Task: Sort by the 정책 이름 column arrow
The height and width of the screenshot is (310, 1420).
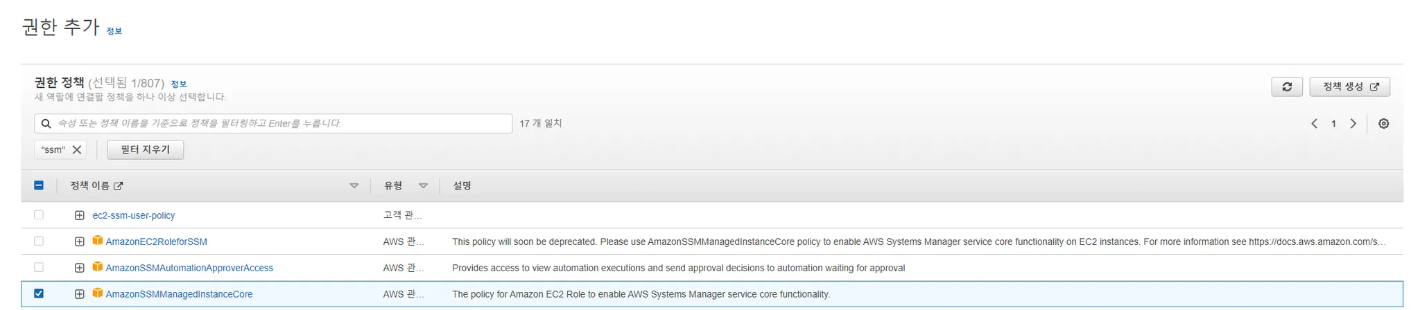Action: pos(354,185)
